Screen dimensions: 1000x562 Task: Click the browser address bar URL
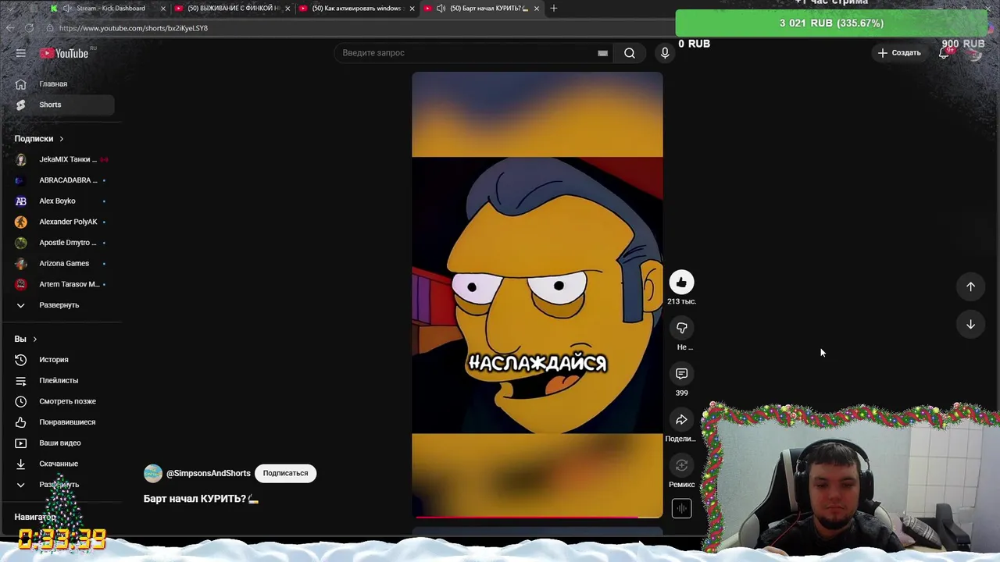tap(134, 28)
